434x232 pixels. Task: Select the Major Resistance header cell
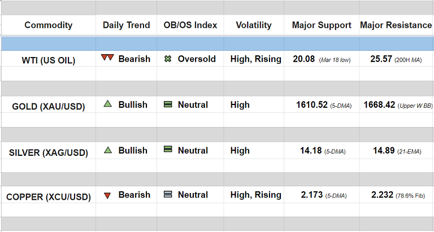397,25
